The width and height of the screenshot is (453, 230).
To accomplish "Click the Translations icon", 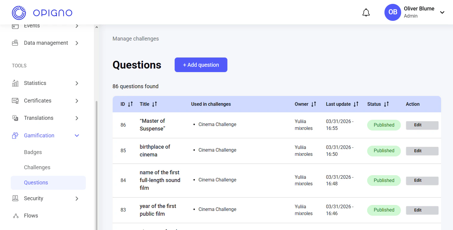I will tap(15, 118).
